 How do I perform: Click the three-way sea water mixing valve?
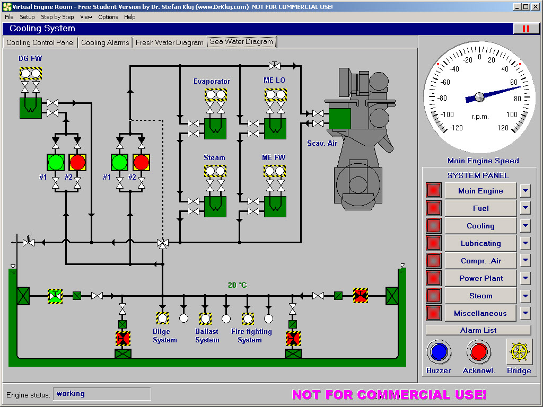[x=162, y=243]
